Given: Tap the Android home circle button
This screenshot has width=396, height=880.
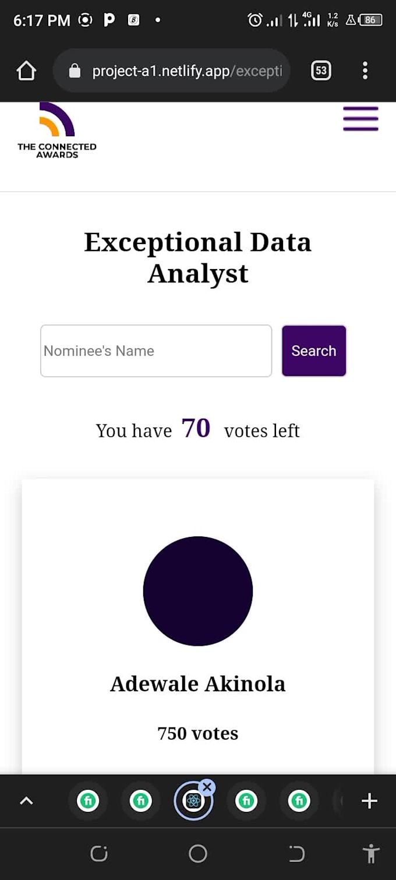Looking at the screenshot, I should coord(198,854).
